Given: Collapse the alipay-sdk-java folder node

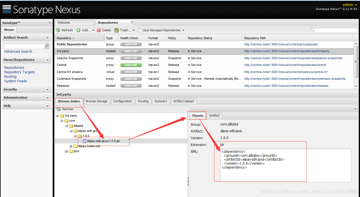Looking at the screenshot, I should (71, 131).
